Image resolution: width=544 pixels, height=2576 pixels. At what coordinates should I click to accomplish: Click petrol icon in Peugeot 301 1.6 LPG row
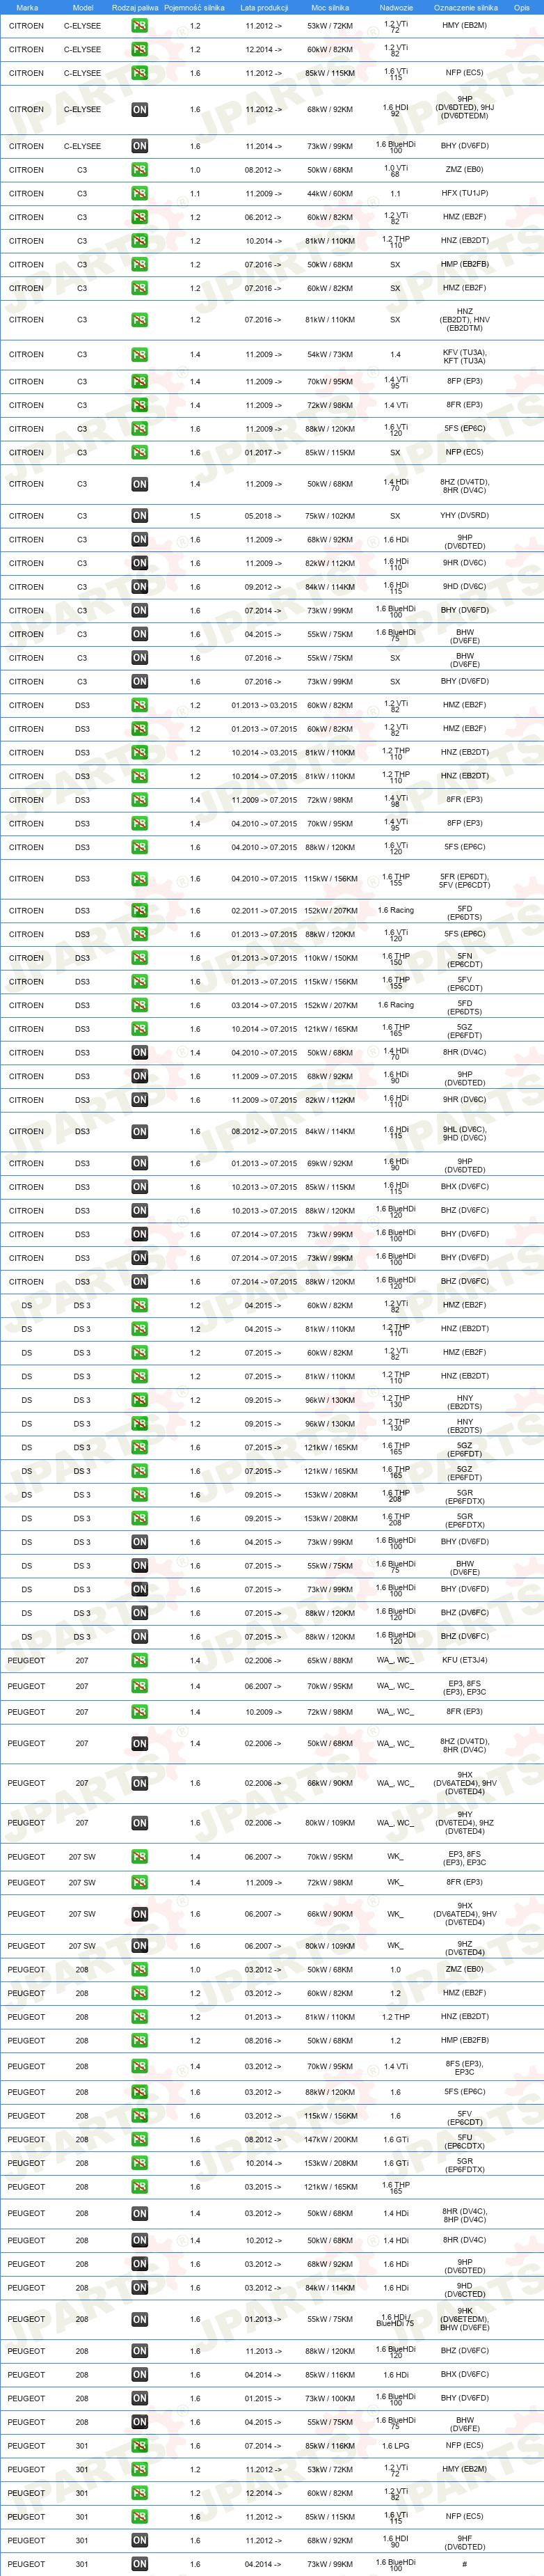[x=139, y=2445]
